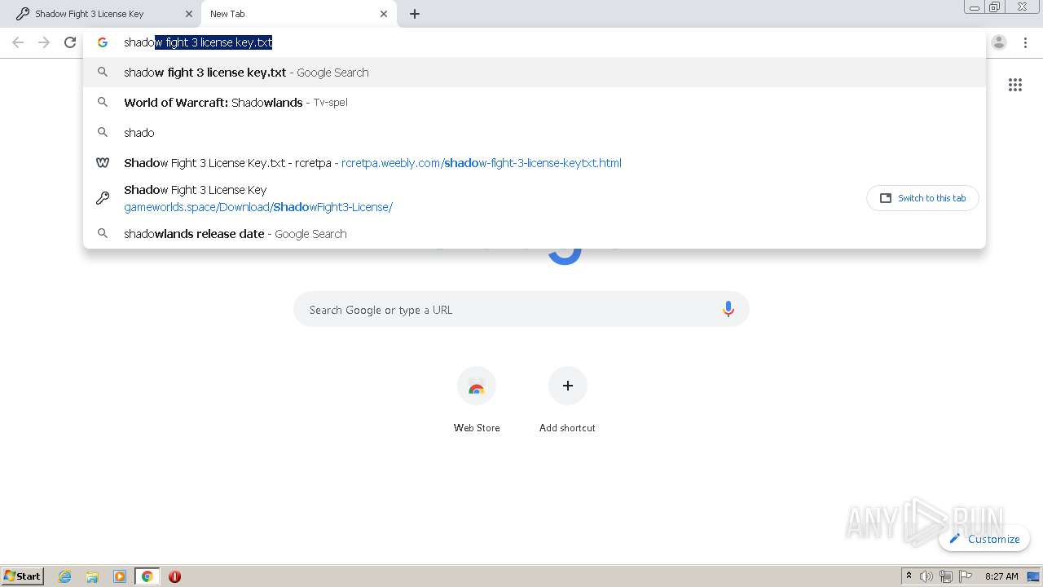The height and width of the screenshot is (587, 1043).
Task: Click the red Opera icon in taskbar
Action: tap(174, 576)
